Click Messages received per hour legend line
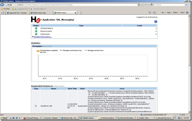The width and height of the screenshot is (192, 121). point(61,50)
